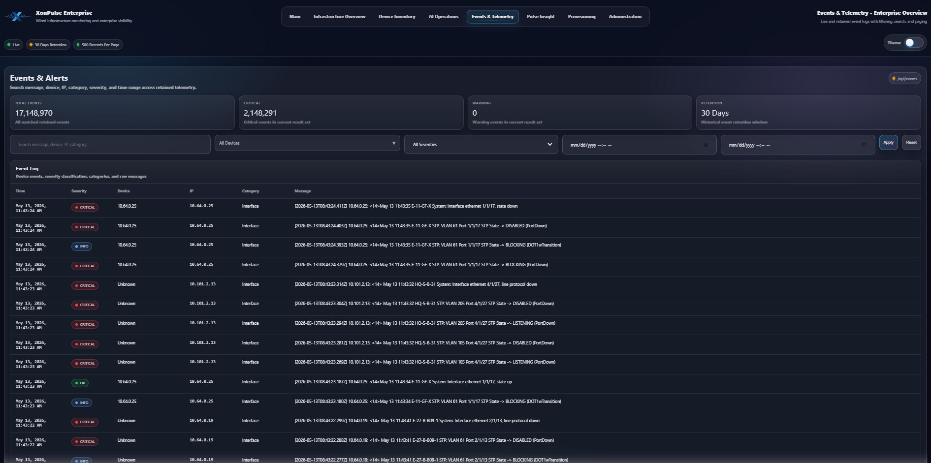This screenshot has height=463, width=931.
Task: Click IP 10.101.2.13 in 'line protocol down' row
Action: (x=202, y=284)
